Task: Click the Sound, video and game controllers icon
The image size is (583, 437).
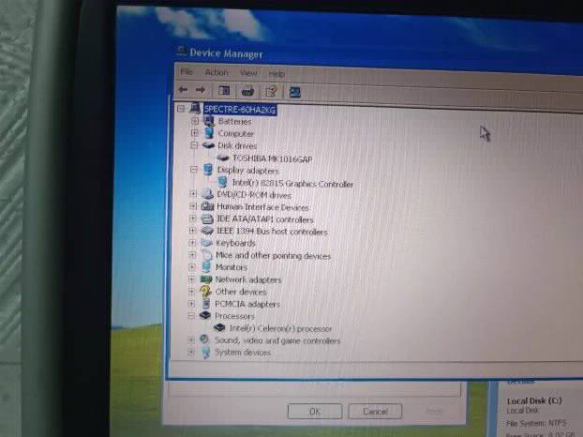Action: (204, 339)
